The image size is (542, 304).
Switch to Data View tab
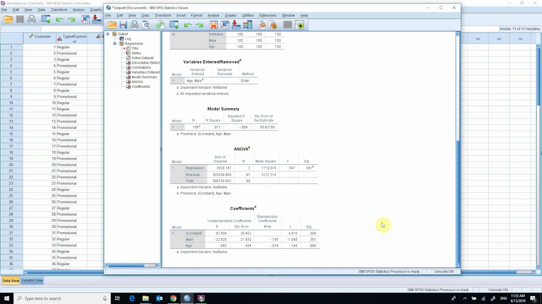(11, 280)
